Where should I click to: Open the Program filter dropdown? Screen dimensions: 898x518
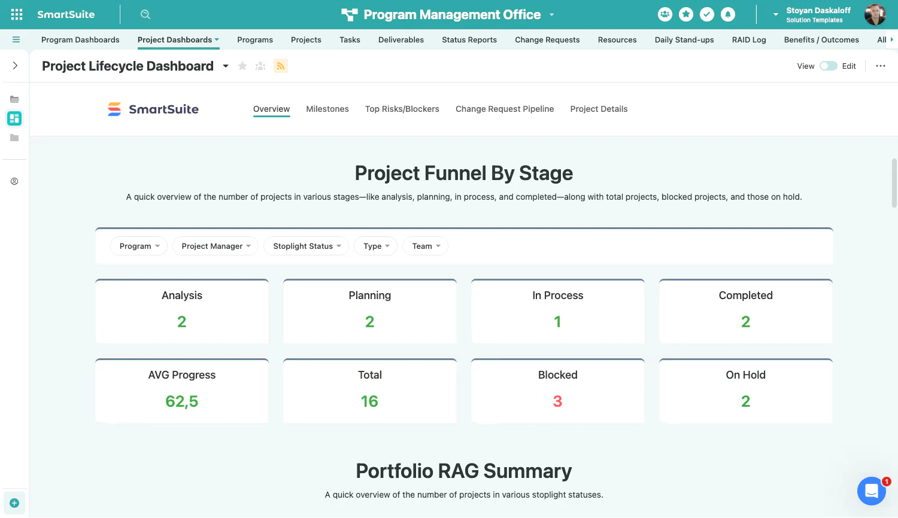click(x=138, y=246)
